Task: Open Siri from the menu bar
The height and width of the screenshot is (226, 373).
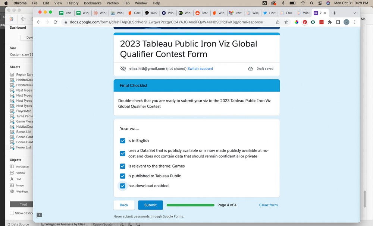Action: pos(328,3)
